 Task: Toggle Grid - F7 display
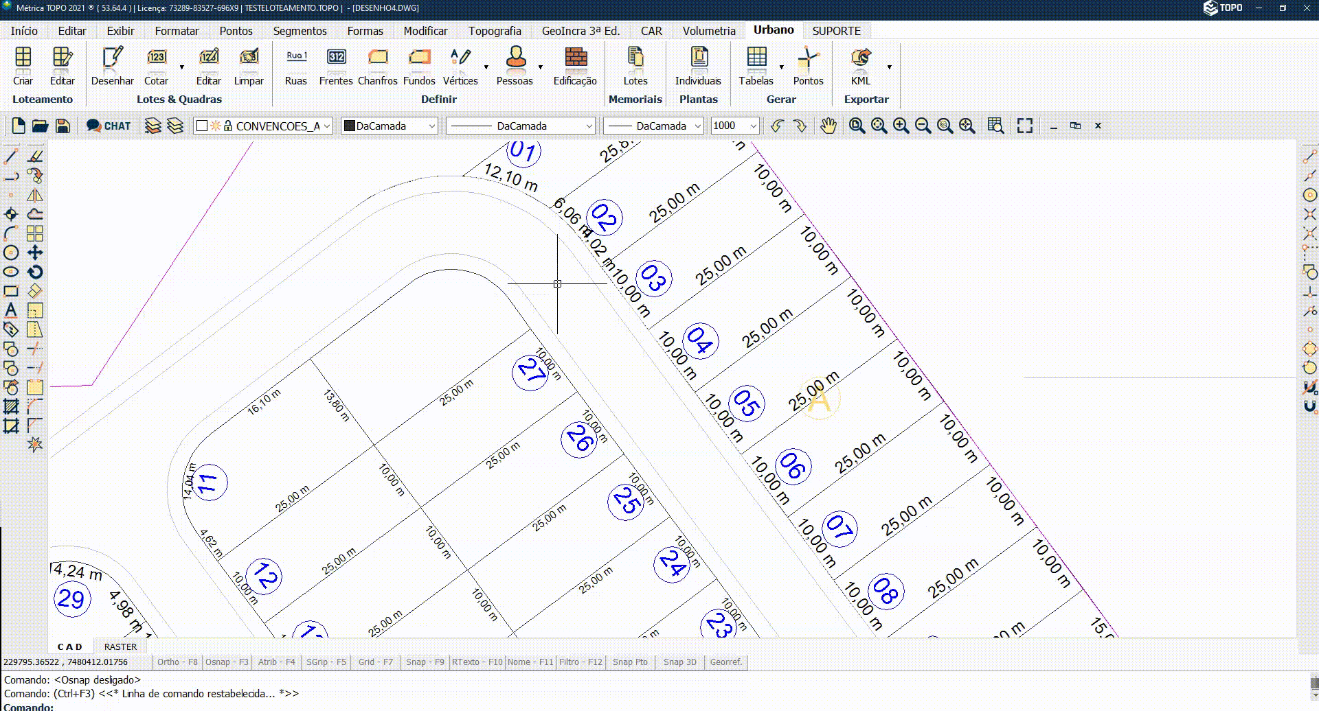(x=375, y=662)
